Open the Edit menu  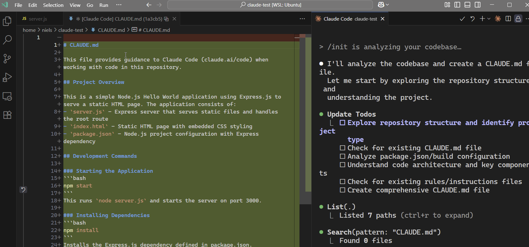pos(32,5)
